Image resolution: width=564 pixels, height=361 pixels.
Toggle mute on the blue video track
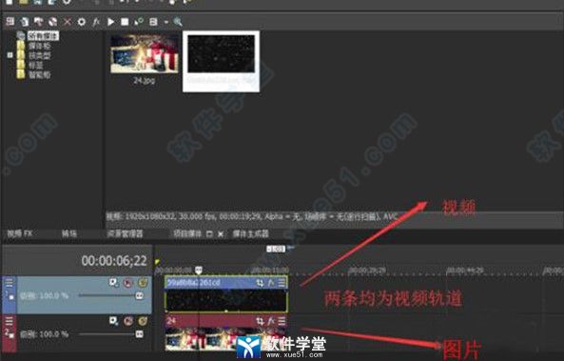pos(128,283)
